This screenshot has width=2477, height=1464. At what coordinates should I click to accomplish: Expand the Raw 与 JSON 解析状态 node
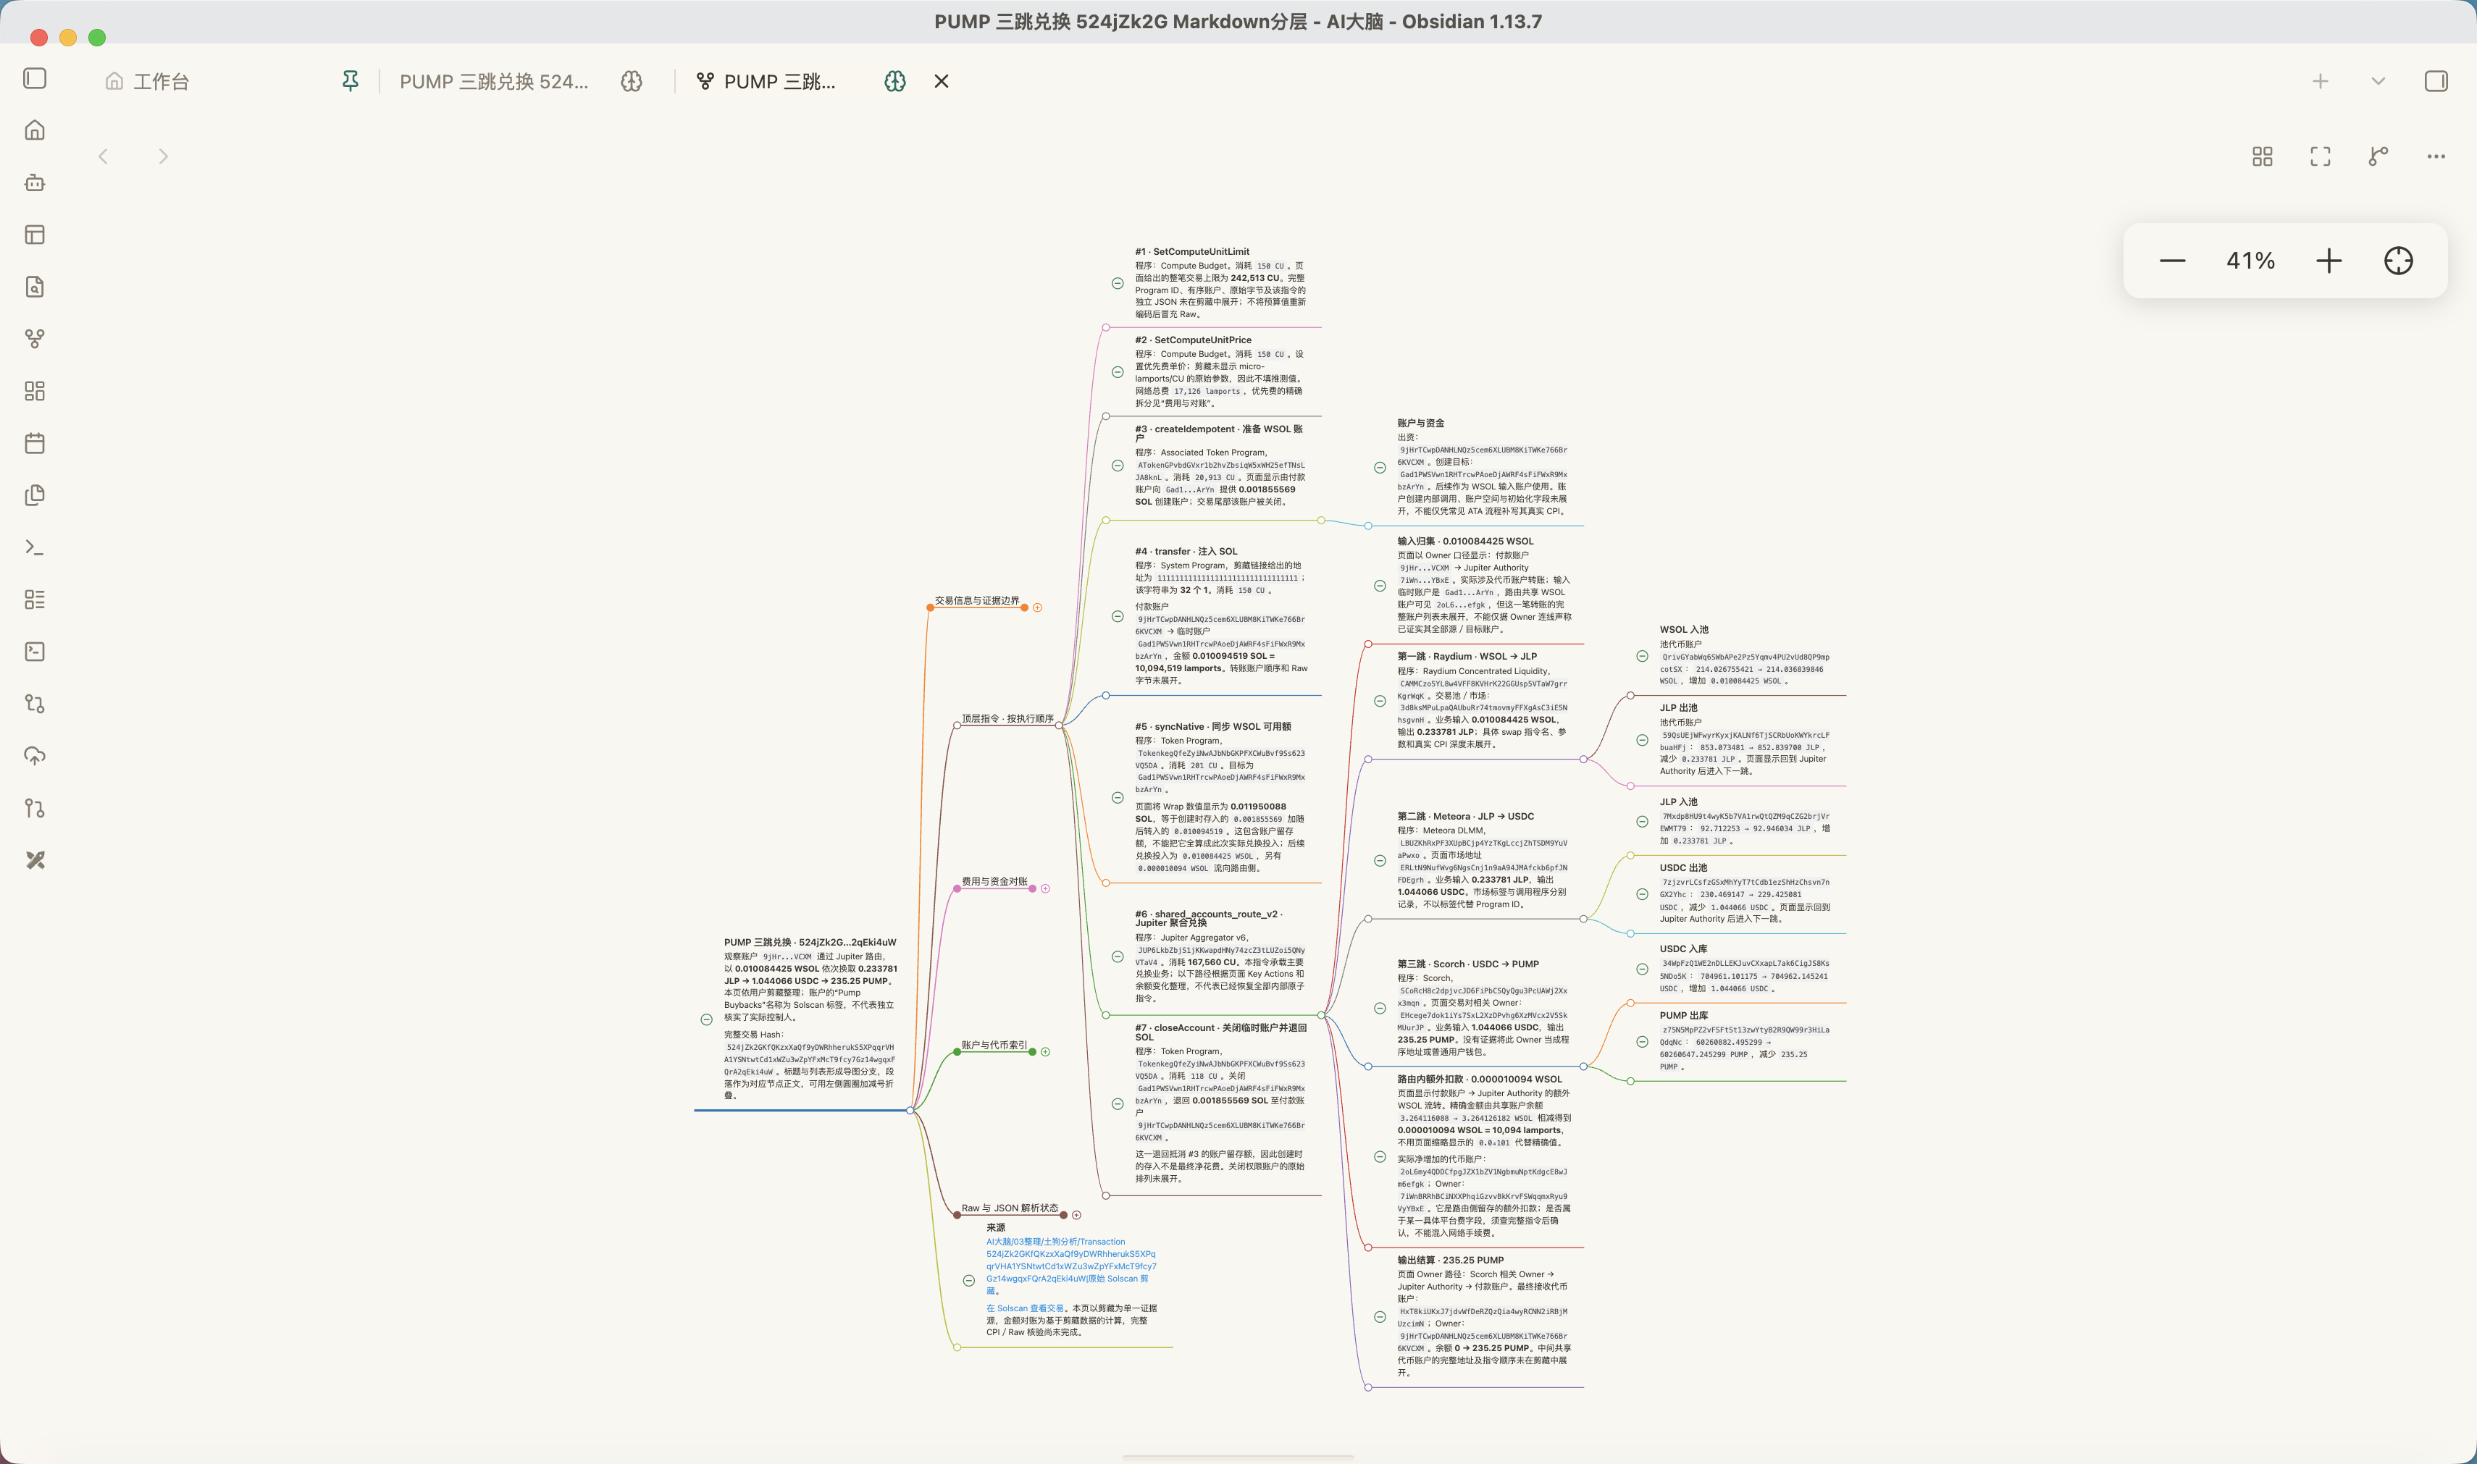point(1077,1216)
